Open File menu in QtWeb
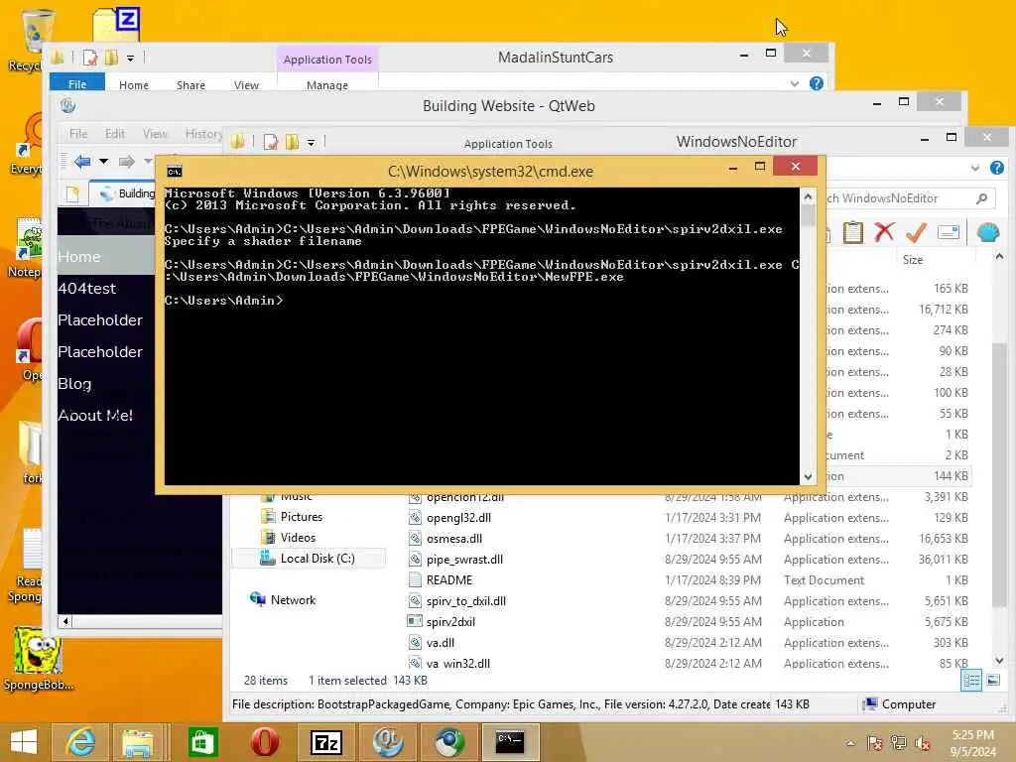 (78, 134)
